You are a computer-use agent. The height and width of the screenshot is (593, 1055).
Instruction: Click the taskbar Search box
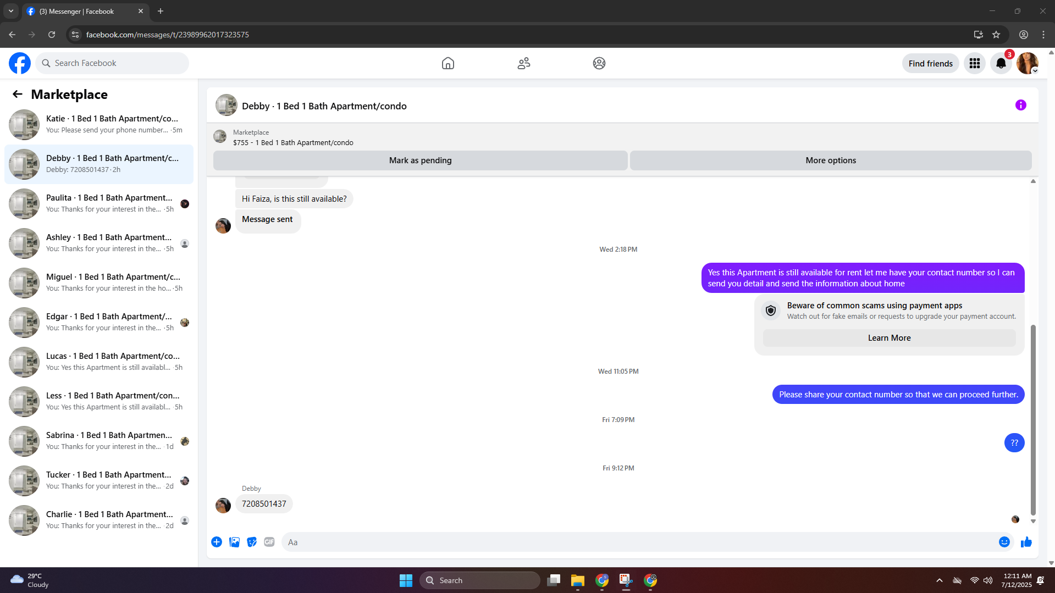point(479,580)
